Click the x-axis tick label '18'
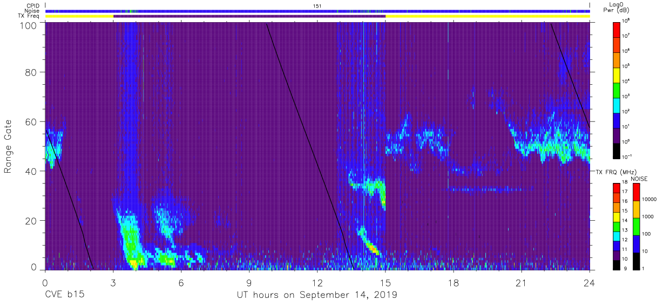The height and width of the screenshot is (306, 663). point(454,282)
